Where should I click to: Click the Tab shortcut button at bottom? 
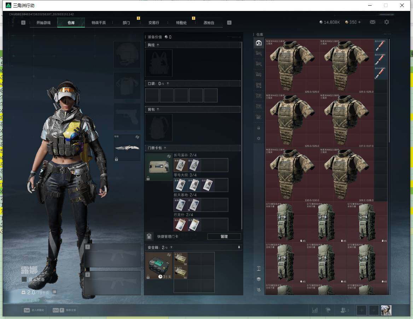tap(34, 310)
